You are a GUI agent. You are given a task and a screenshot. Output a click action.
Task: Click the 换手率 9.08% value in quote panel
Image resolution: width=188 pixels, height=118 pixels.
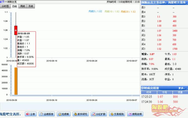click(155, 69)
